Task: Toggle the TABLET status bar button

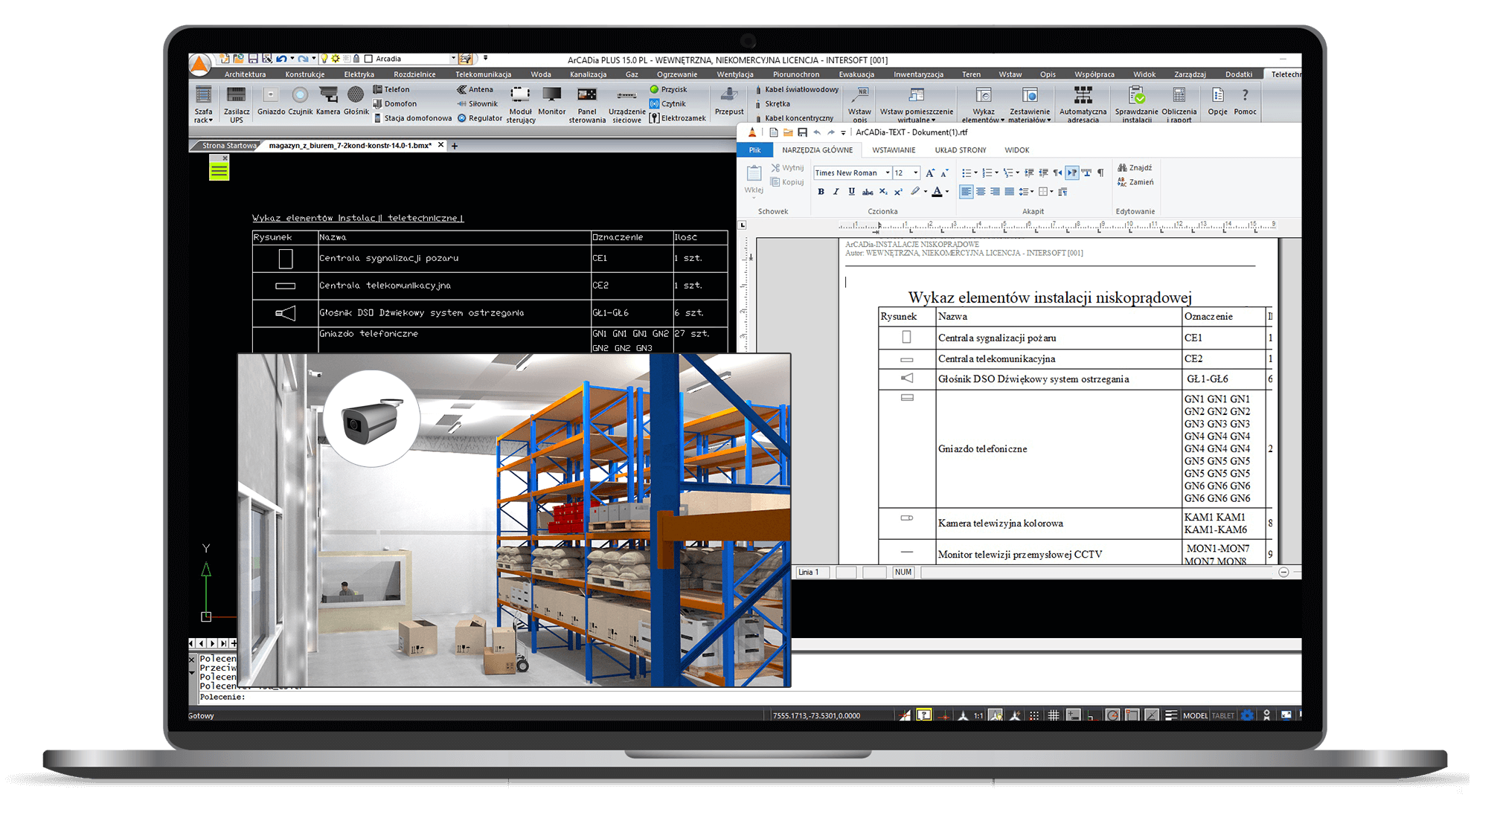Action: click(x=1222, y=715)
